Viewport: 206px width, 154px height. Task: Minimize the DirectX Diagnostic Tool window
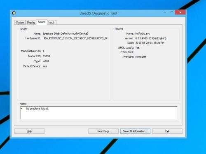coord(165,12)
